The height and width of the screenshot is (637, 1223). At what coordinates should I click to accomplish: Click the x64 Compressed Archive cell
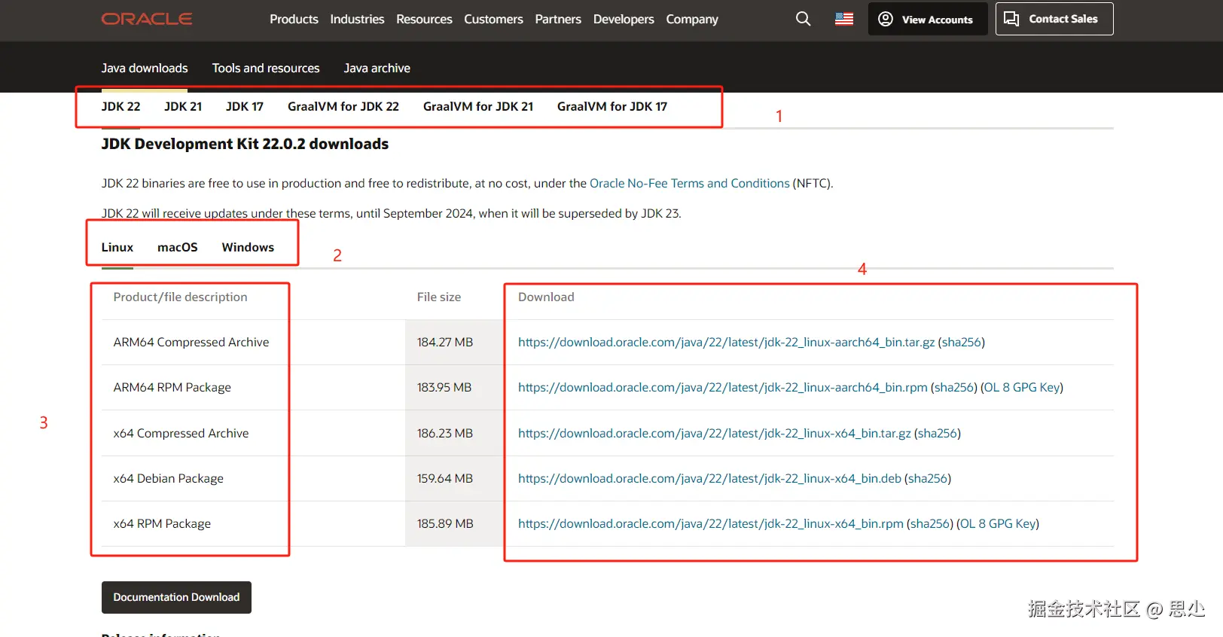pyautogui.click(x=181, y=433)
